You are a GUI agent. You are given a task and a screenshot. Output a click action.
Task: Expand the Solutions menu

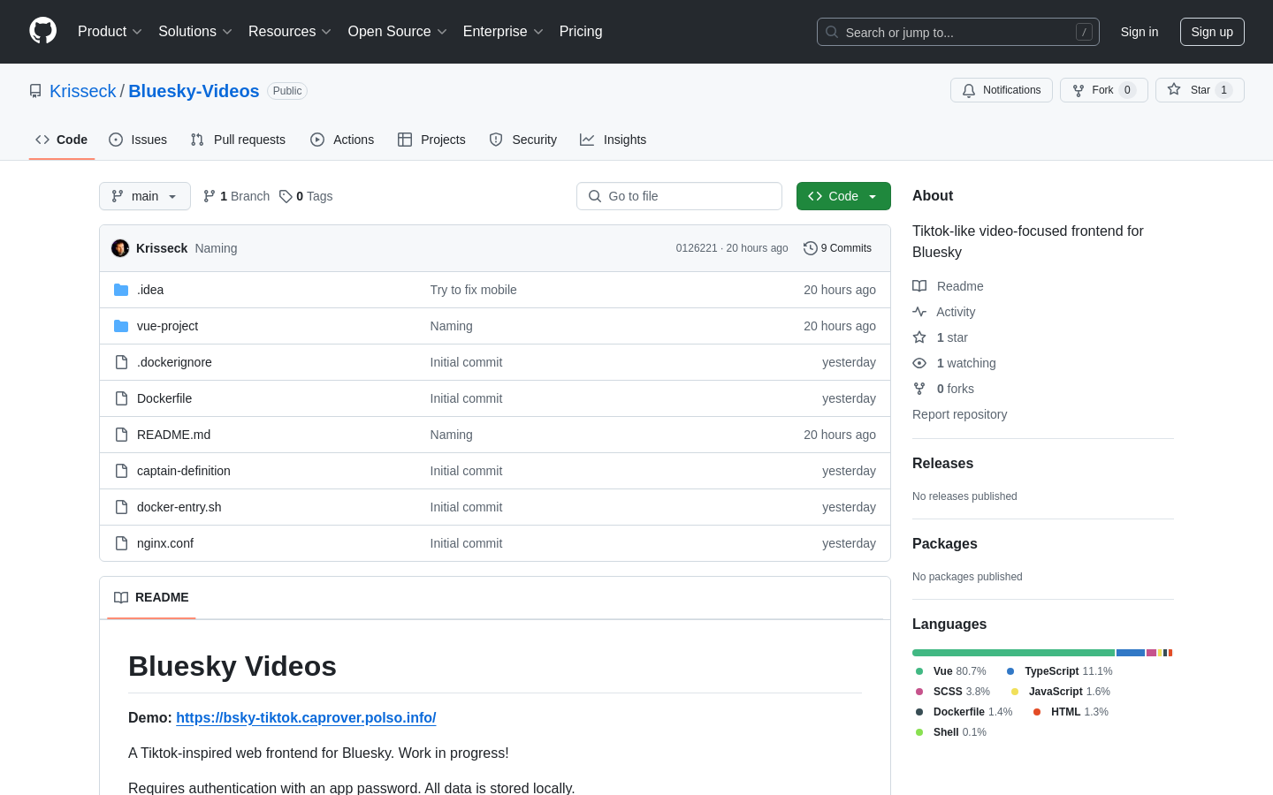pyautogui.click(x=195, y=32)
